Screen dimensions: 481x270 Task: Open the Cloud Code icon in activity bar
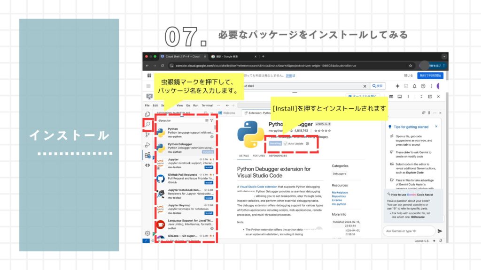(147, 165)
